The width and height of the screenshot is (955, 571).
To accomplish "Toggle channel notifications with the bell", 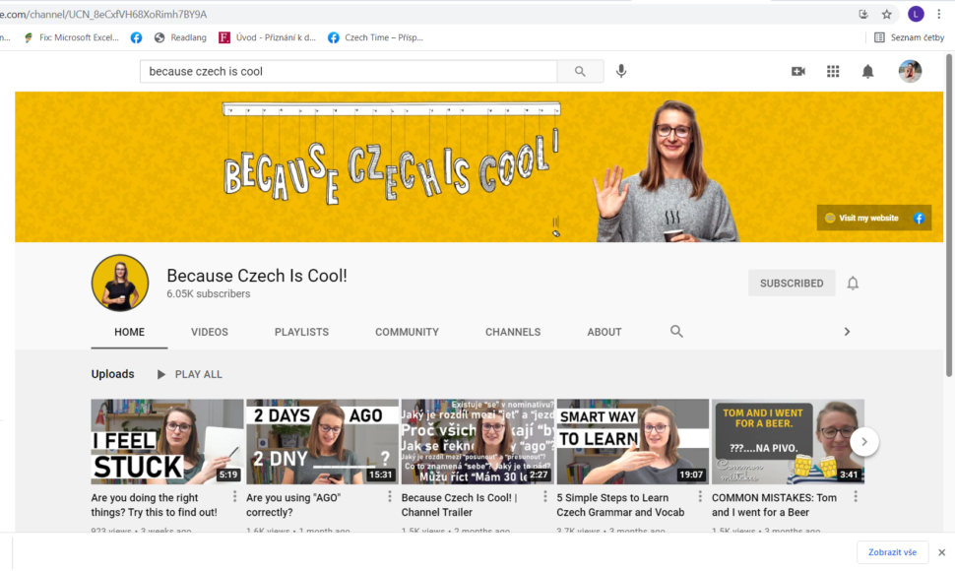I will pyautogui.click(x=853, y=283).
